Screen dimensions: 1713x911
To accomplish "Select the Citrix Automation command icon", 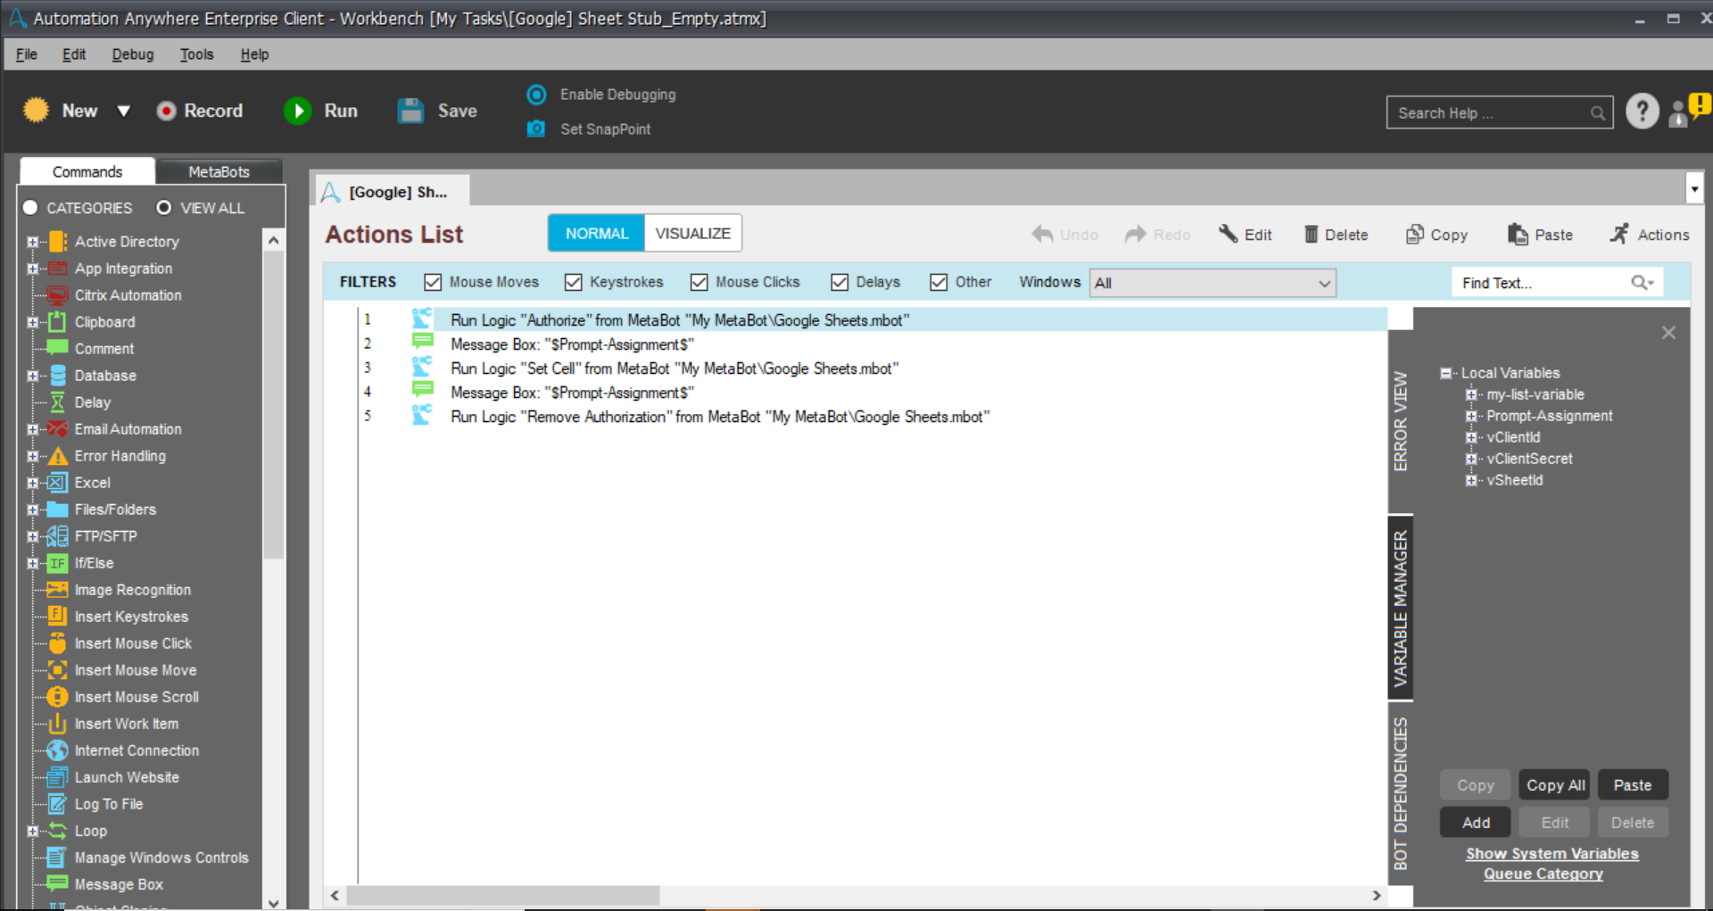I will (57, 295).
